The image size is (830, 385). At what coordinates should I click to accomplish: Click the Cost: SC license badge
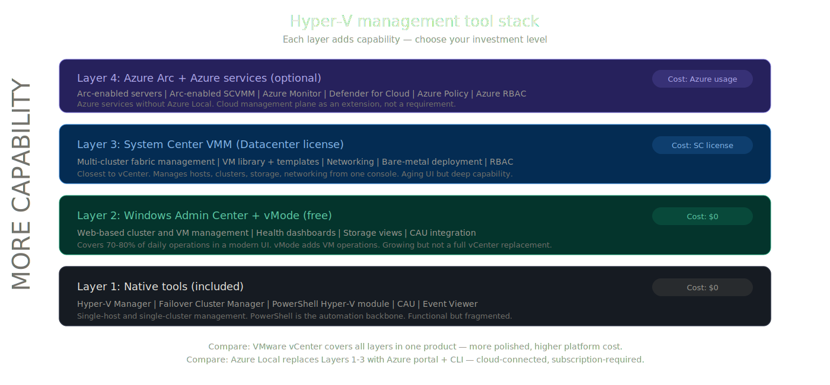(702, 145)
